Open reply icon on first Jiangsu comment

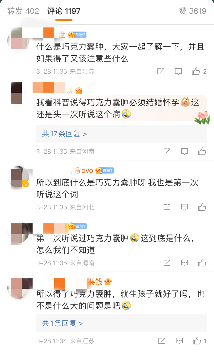178,72
